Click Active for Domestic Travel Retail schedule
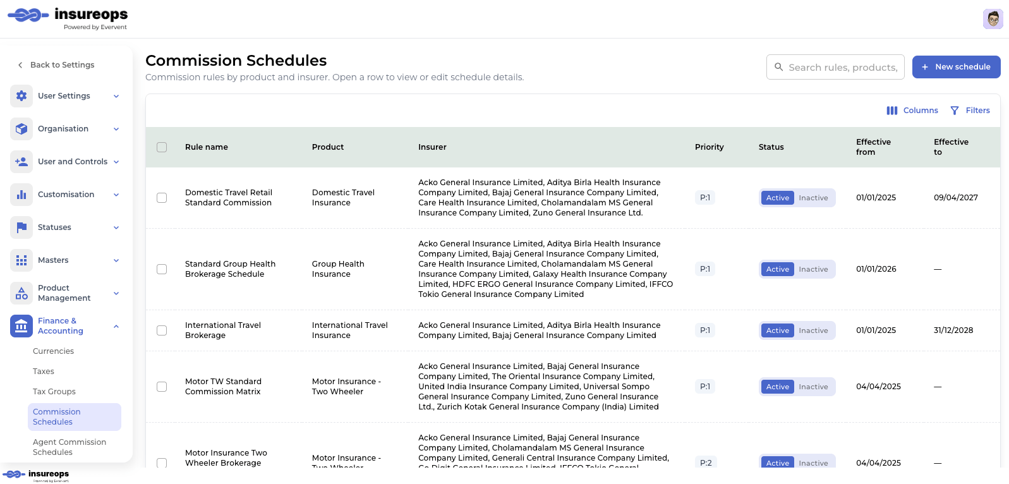 pyautogui.click(x=778, y=198)
